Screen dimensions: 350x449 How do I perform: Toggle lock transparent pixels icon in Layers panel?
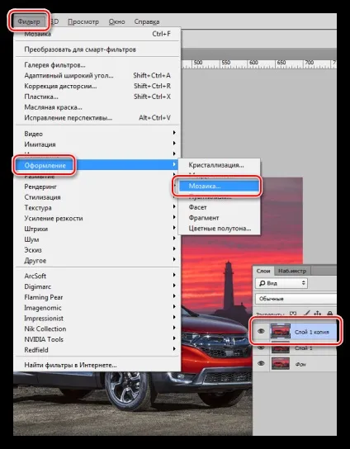point(293,314)
